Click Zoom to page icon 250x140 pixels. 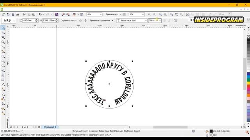(171, 14)
